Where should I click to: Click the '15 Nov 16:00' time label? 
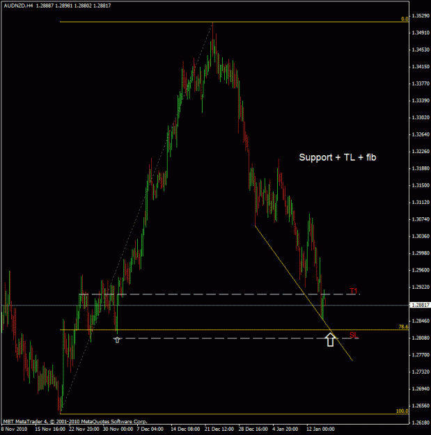click(50, 429)
